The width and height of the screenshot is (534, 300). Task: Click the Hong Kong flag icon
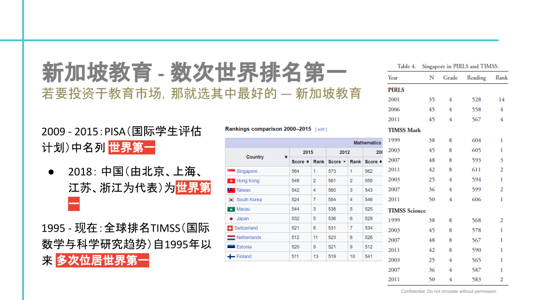(231, 181)
